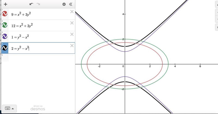Click the gray vertex point atop the black hyperbola
The height and width of the screenshot is (114, 218).
tap(125, 46)
